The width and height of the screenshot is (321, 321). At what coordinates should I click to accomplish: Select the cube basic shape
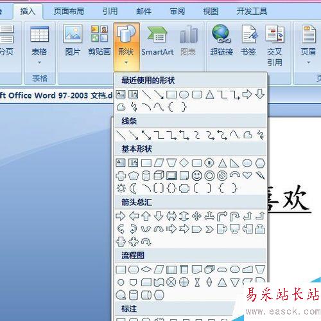(159, 176)
